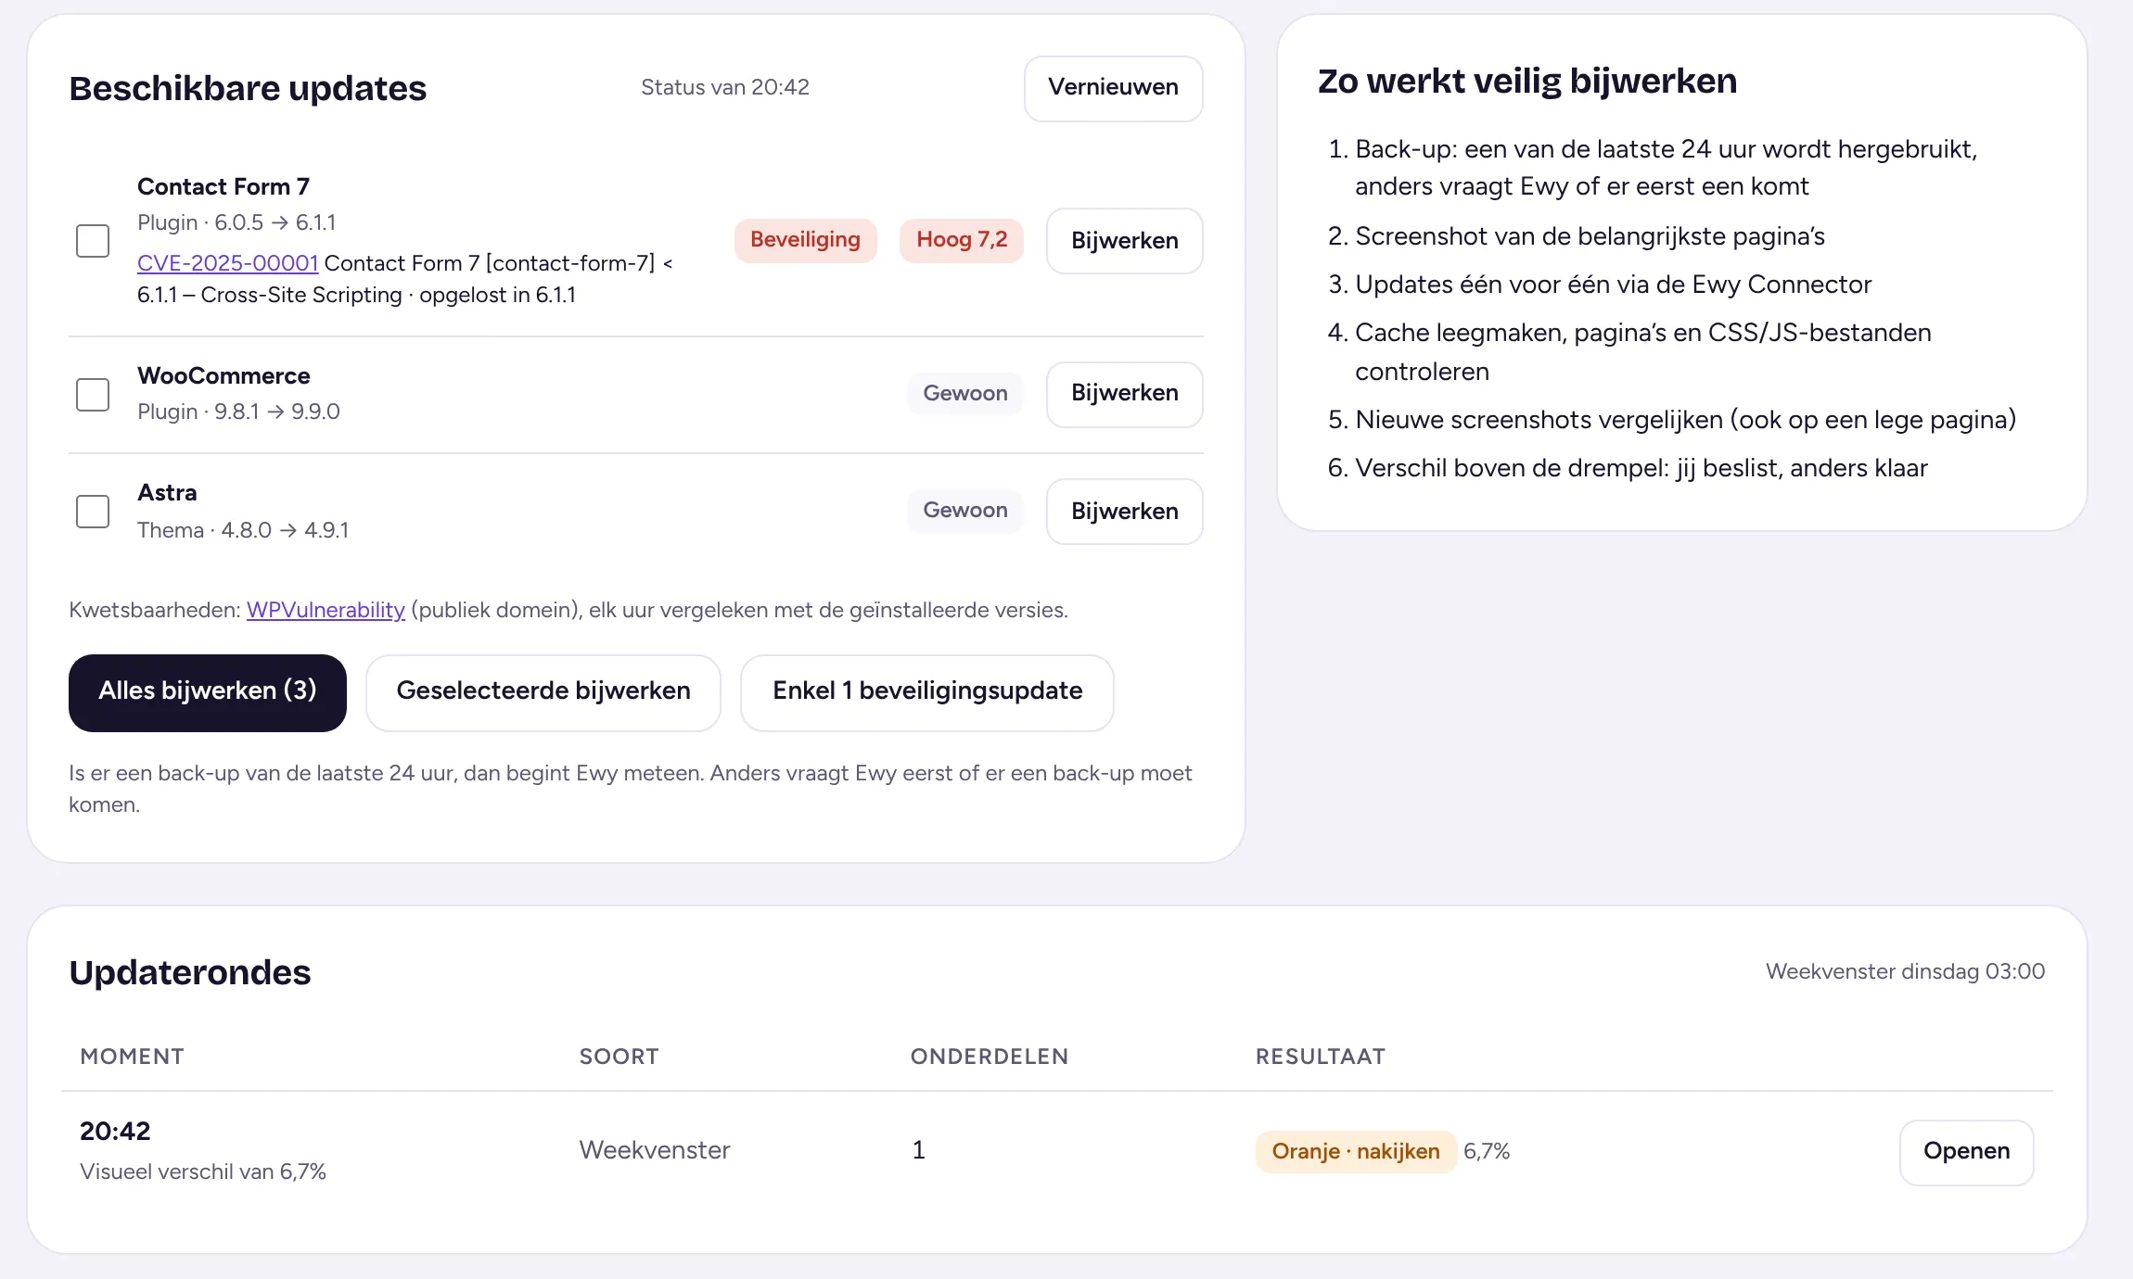Tick the Contact Form 7 checkbox
The width and height of the screenshot is (2133, 1279).
pos(93,241)
